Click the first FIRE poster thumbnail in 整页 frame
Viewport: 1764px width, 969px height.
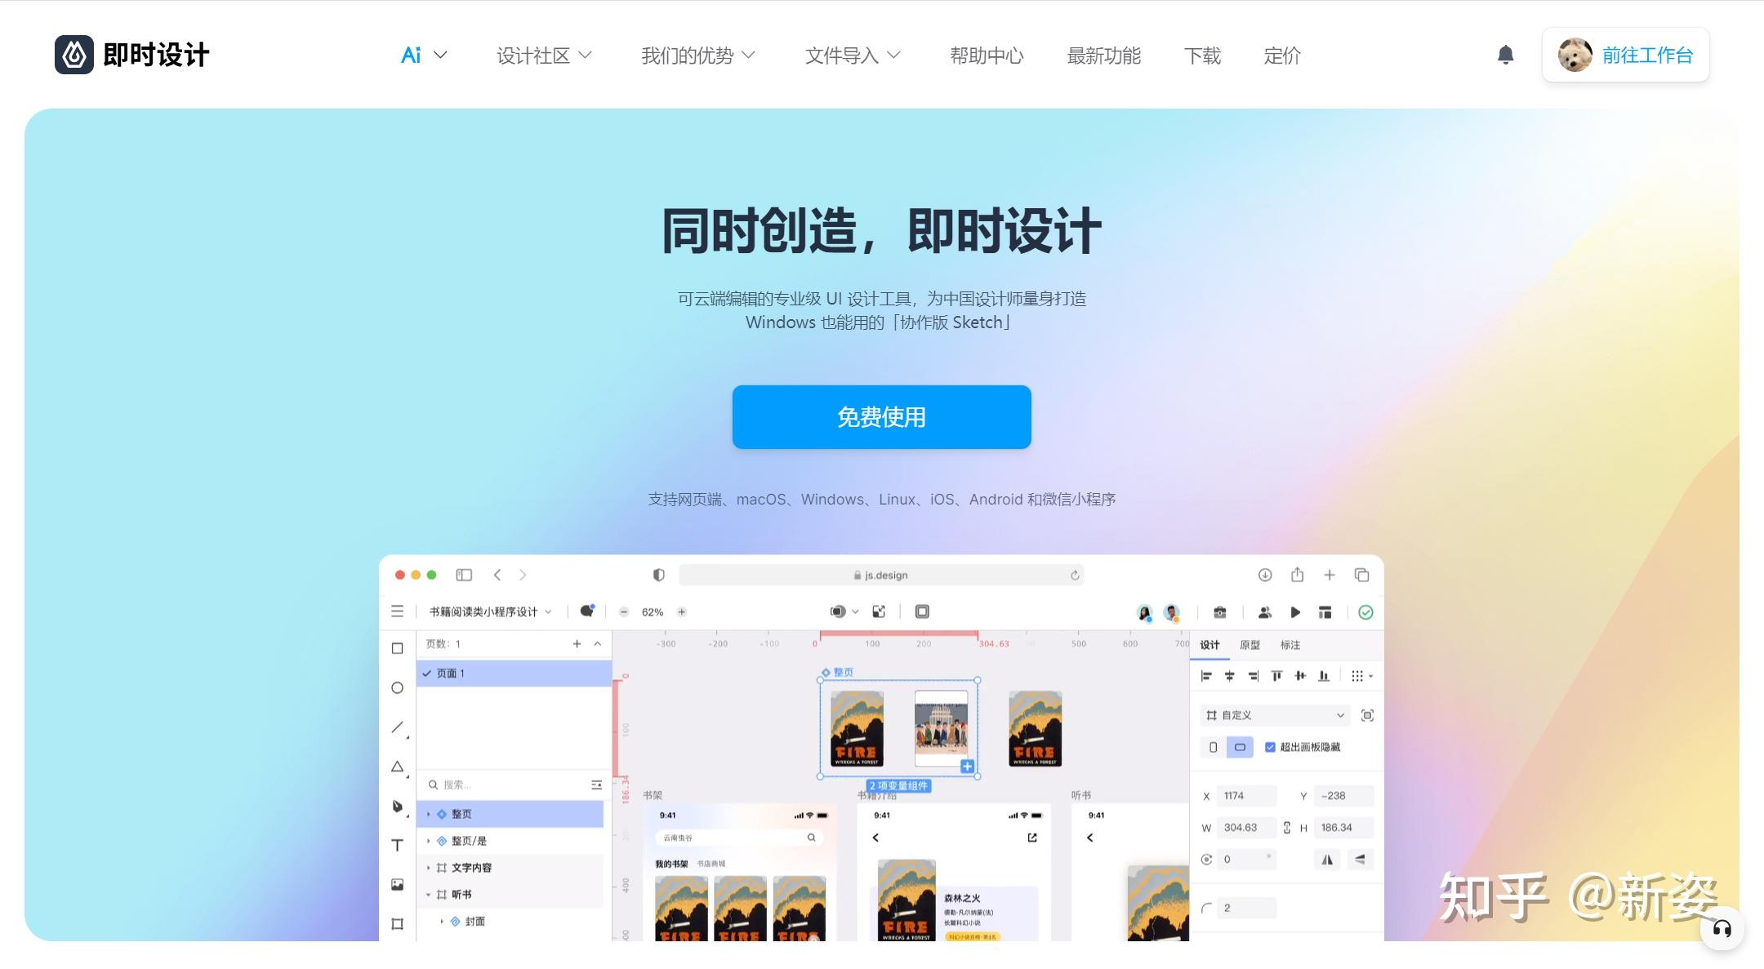click(857, 729)
